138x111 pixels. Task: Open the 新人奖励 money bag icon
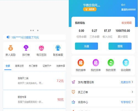coord(10,48)
